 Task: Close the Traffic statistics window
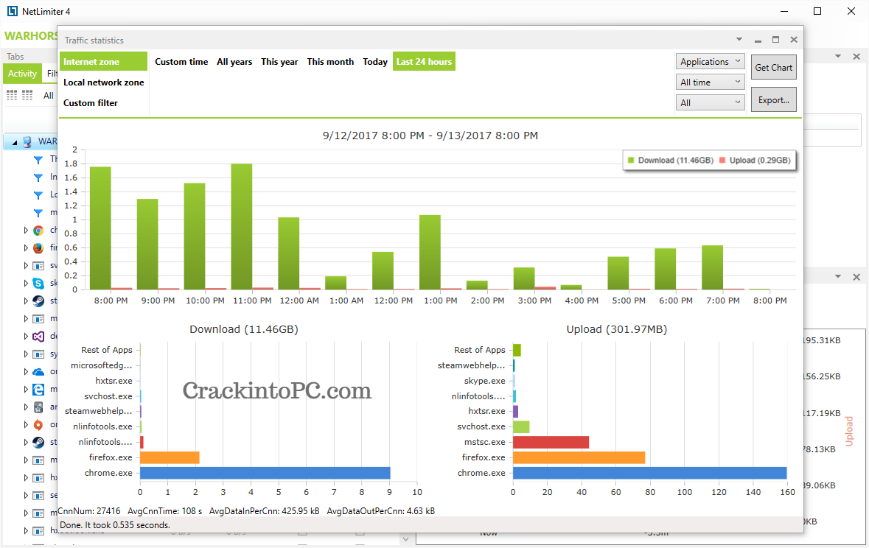[794, 39]
